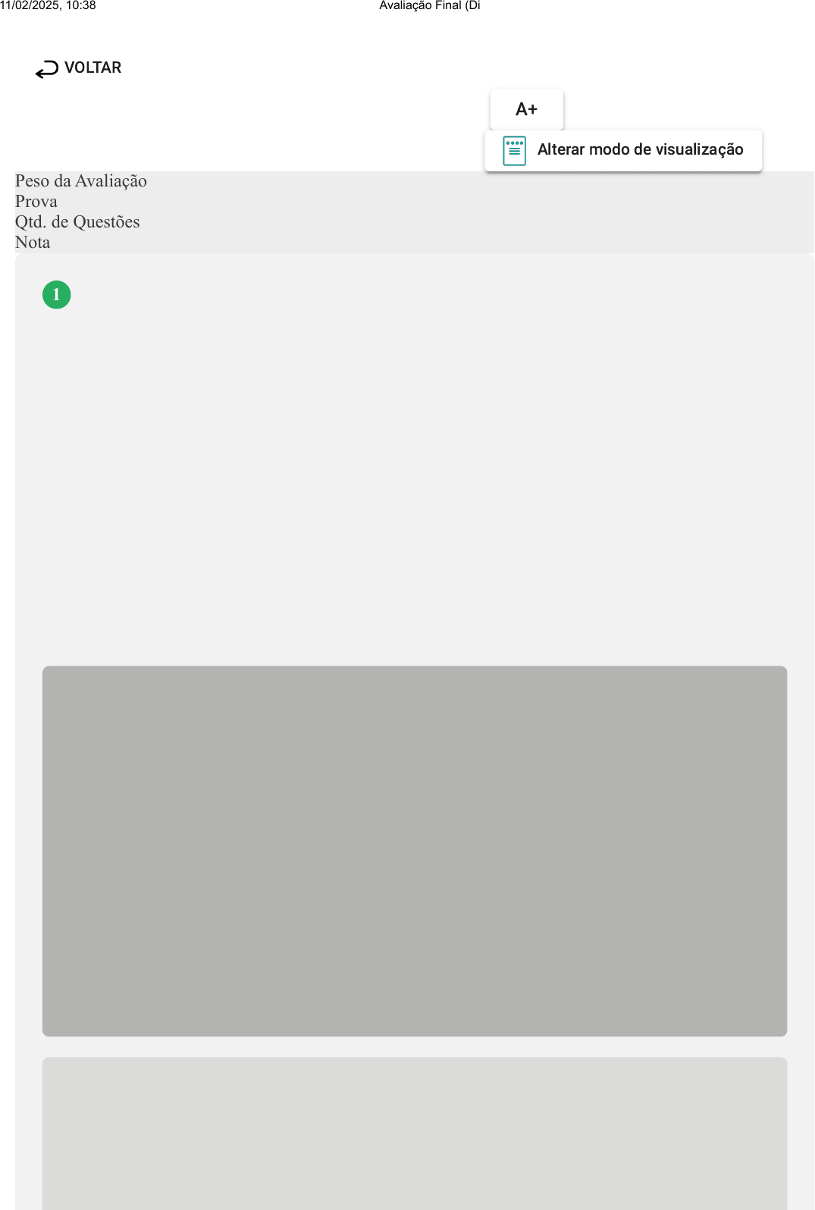
Task: Click the green question number 1 badge
Action: pos(56,294)
